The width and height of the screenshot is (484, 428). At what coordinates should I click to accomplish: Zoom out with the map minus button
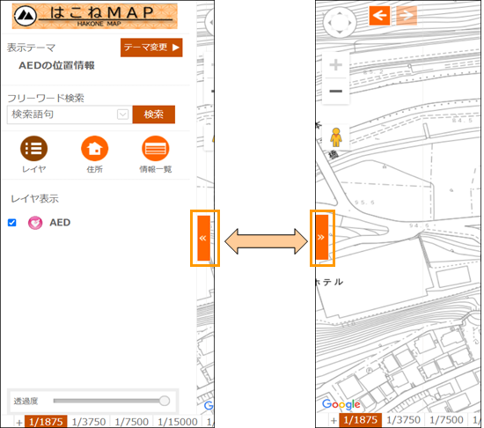tap(335, 91)
